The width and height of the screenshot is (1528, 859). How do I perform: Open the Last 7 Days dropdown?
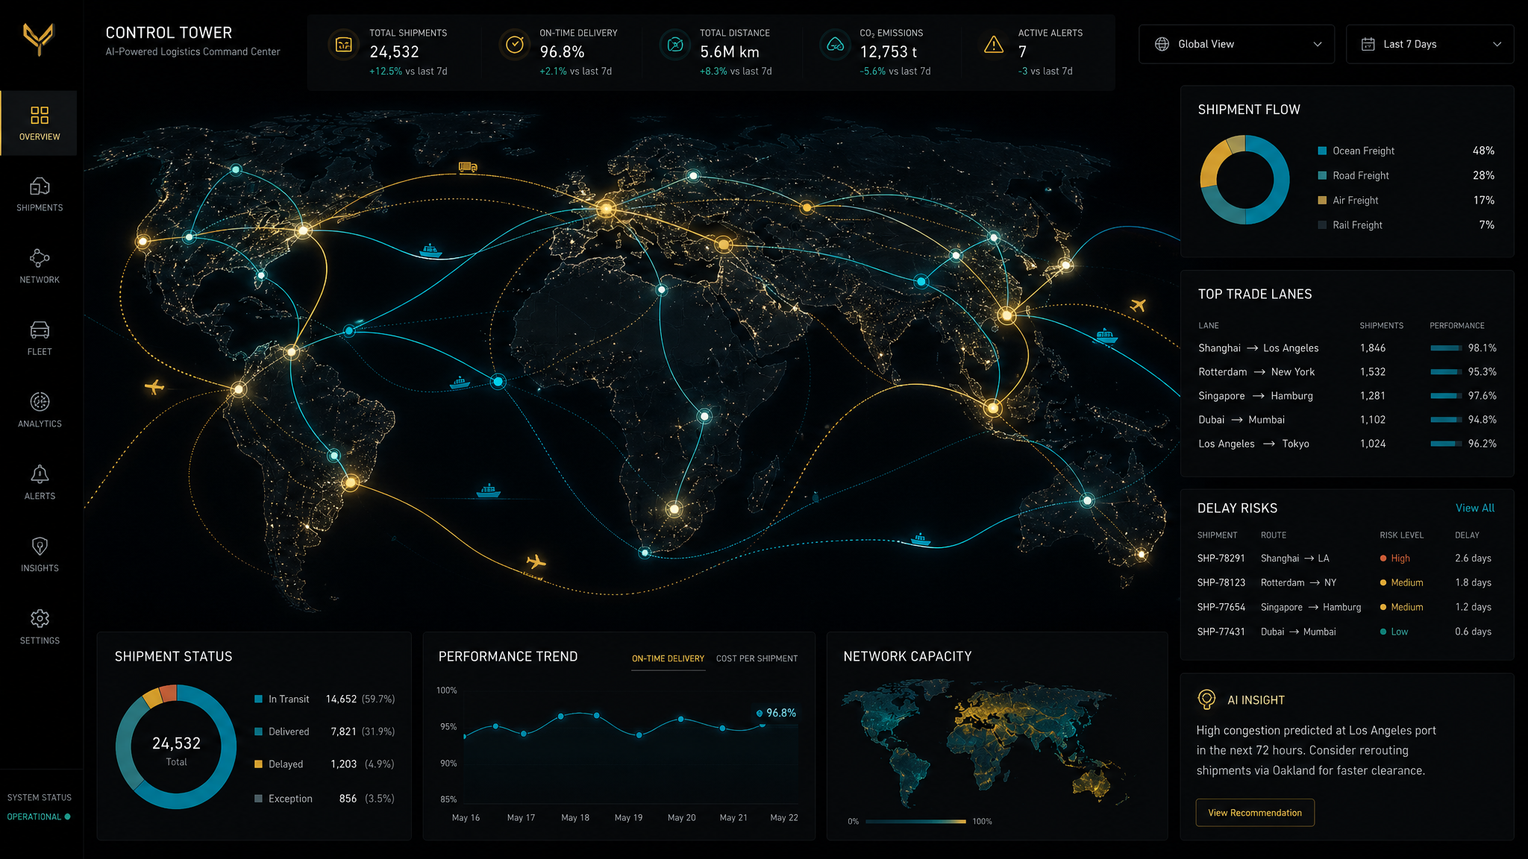pos(1430,44)
